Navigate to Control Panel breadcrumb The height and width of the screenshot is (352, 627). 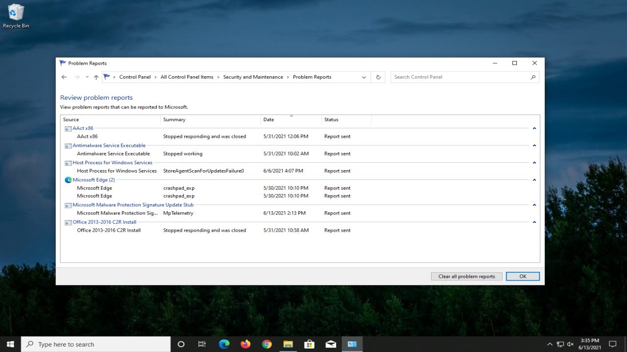(135, 77)
